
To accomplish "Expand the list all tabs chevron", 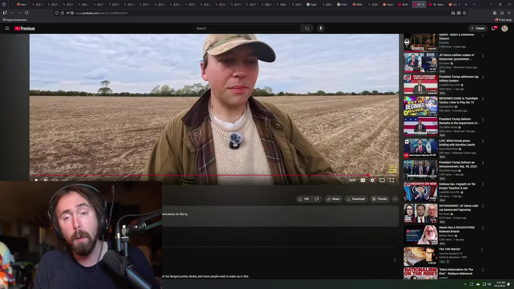I will click(474, 4).
